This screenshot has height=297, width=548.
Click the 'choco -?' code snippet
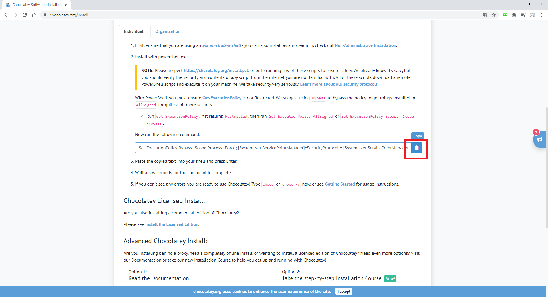[291, 184]
